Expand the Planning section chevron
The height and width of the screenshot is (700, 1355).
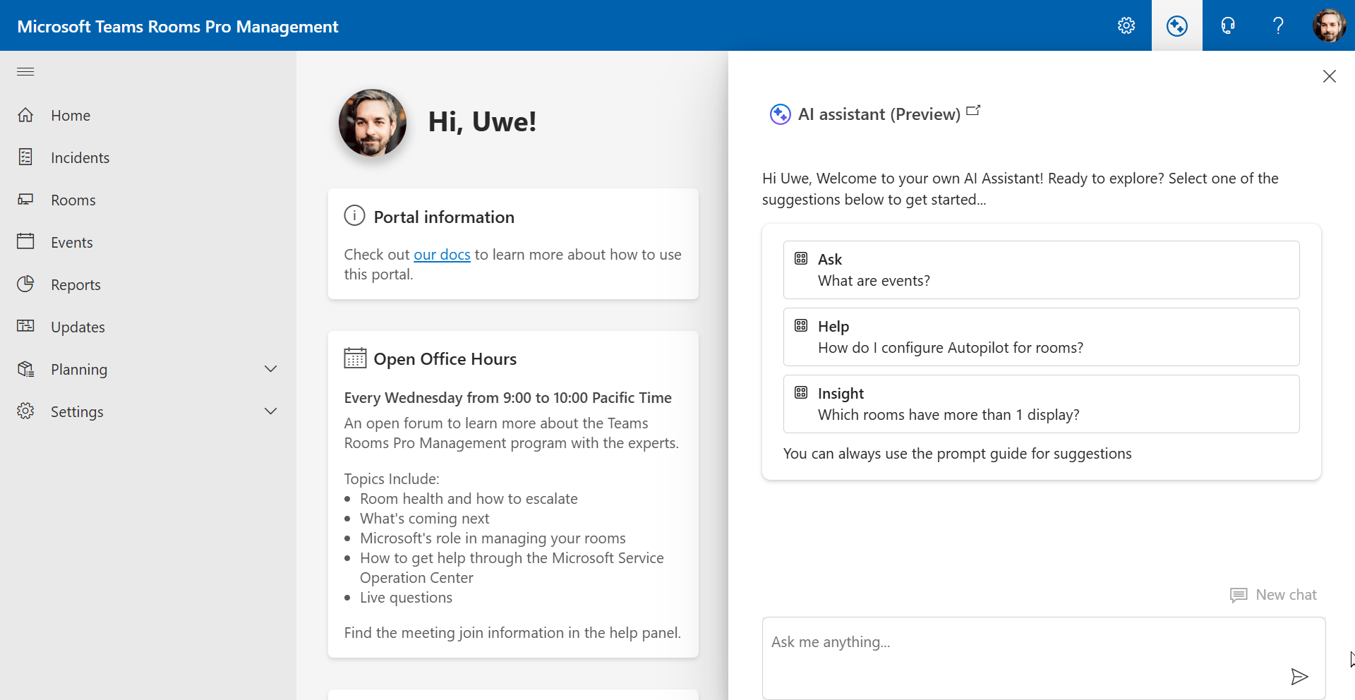(270, 369)
